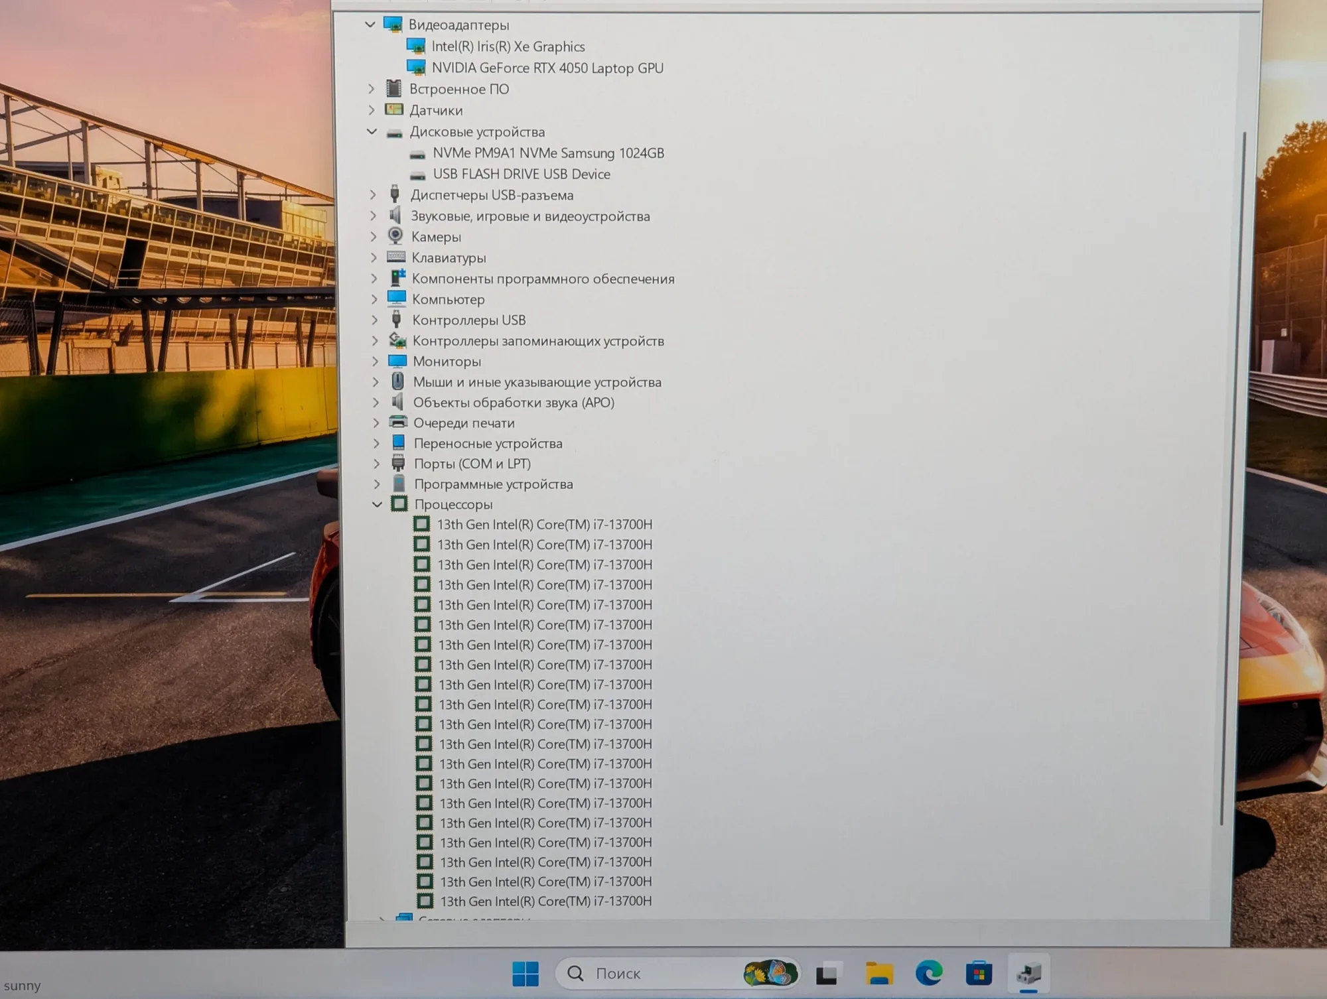Screen dimensions: 1327x999
Task: Click the Мыши и иные указывающие устройства icon
Action: coord(397,381)
